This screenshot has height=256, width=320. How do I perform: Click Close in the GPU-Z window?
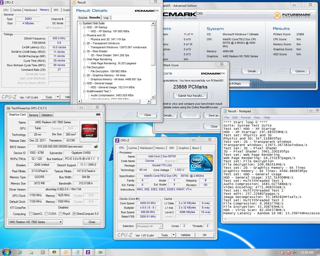(x=92, y=222)
